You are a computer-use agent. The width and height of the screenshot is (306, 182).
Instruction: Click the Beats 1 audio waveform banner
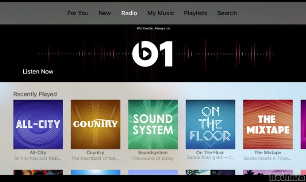coord(153,53)
